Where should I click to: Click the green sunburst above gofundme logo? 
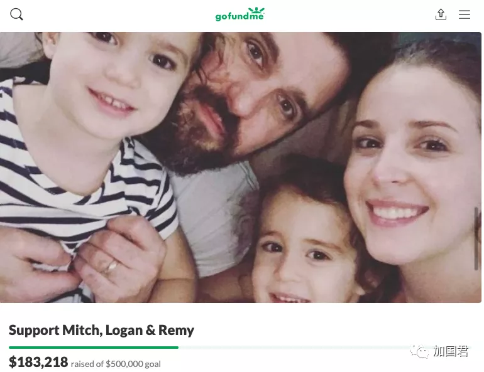point(256,10)
